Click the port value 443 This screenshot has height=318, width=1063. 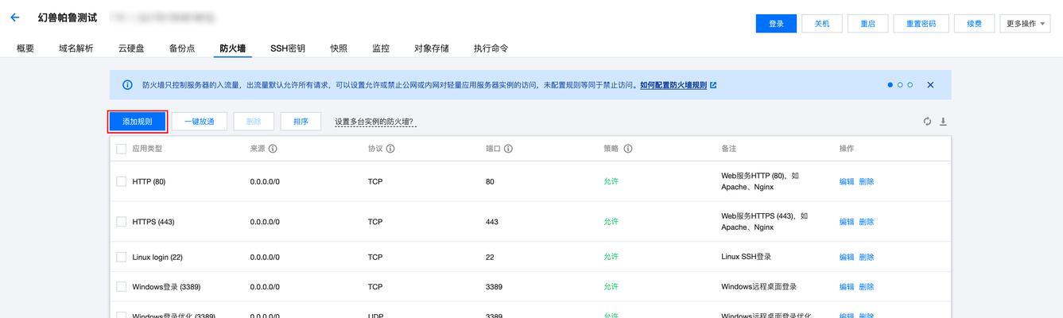[492, 222]
